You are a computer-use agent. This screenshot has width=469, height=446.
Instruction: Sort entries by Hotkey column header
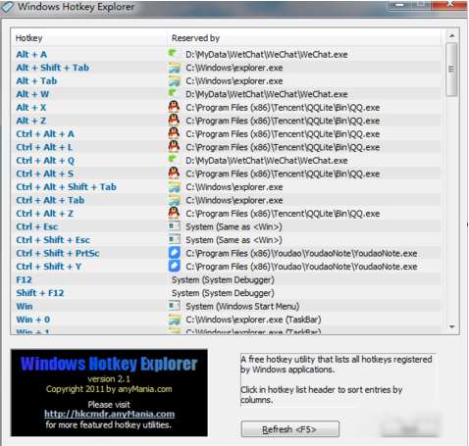coord(28,38)
